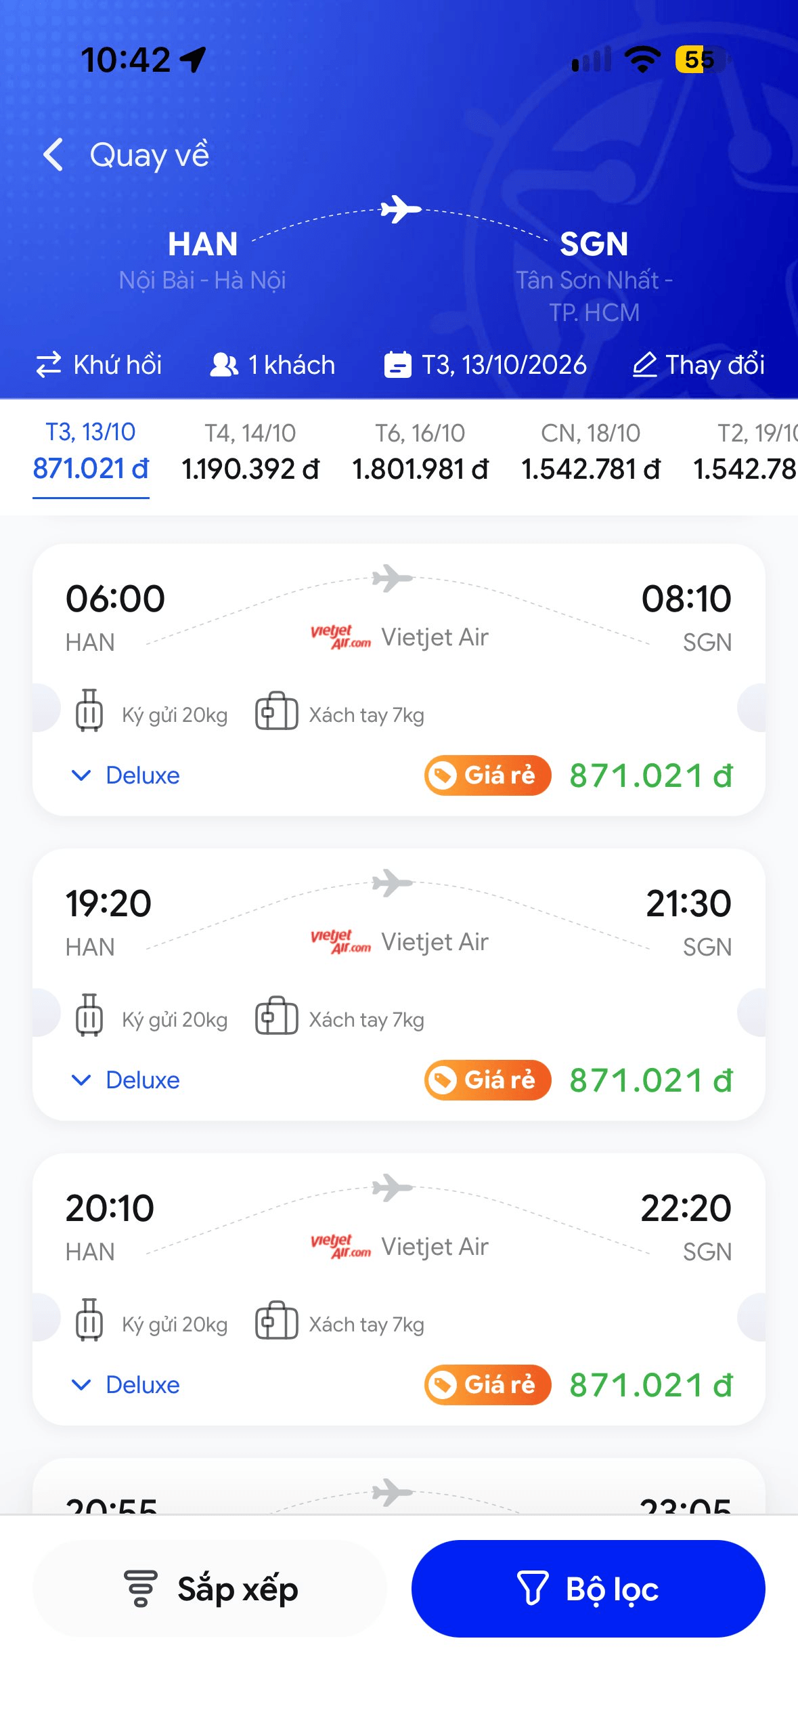Tap the Thay đổi link to modify search
This screenshot has width=798, height=1731.
[x=715, y=364]
